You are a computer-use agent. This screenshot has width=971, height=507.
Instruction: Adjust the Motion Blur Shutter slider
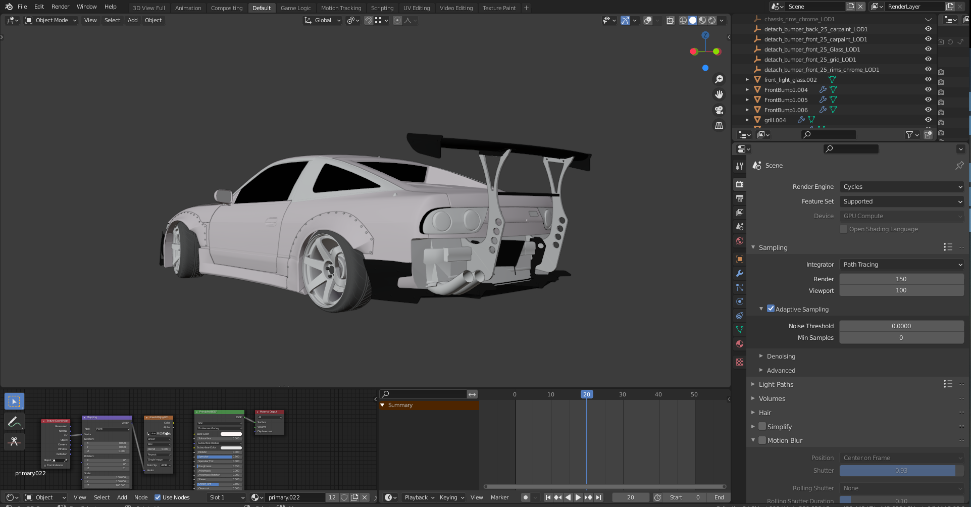pyautogui.click(x=901, y=471)
